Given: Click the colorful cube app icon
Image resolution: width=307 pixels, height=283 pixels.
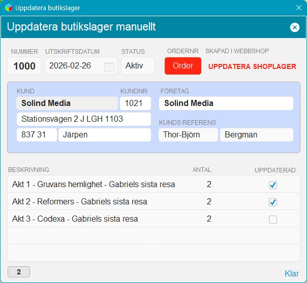Looking at the screenshot, I should point(9,8).
